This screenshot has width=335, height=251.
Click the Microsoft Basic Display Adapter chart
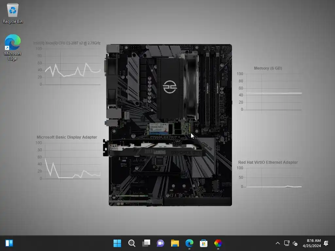69,161
